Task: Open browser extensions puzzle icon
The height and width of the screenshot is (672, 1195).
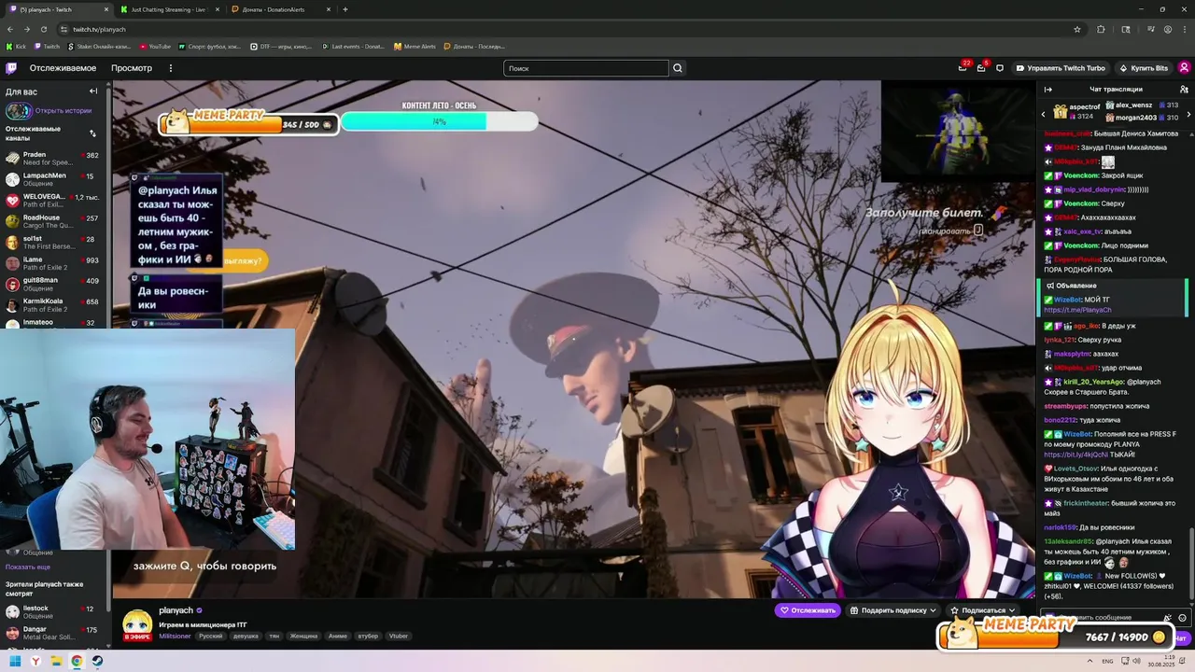Action: 1101,29
